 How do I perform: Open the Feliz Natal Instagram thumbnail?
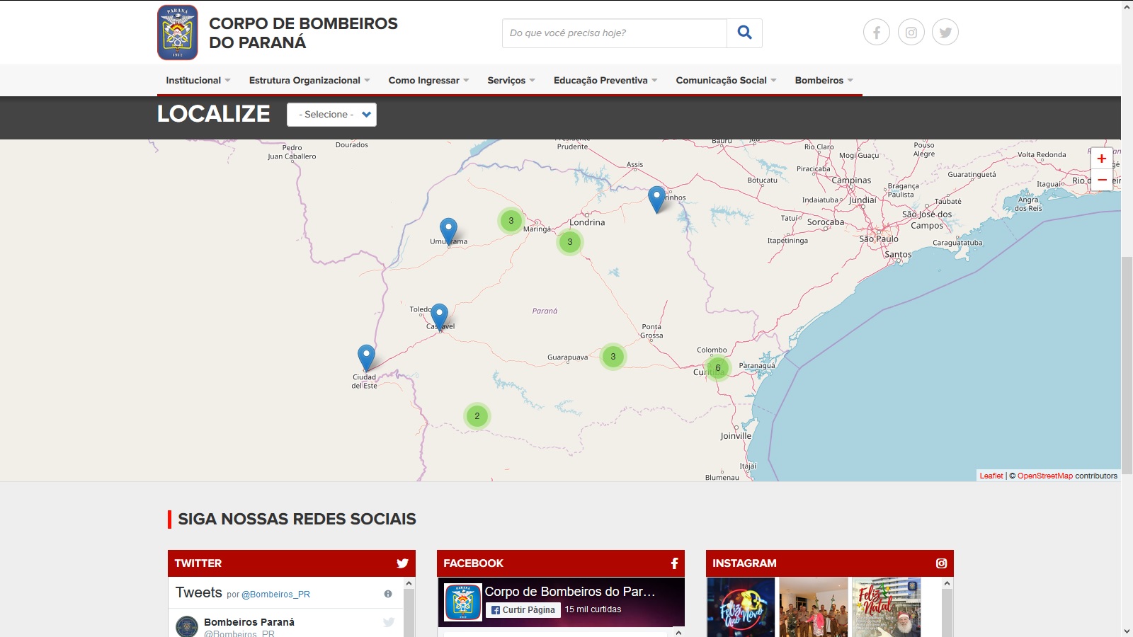887,607
